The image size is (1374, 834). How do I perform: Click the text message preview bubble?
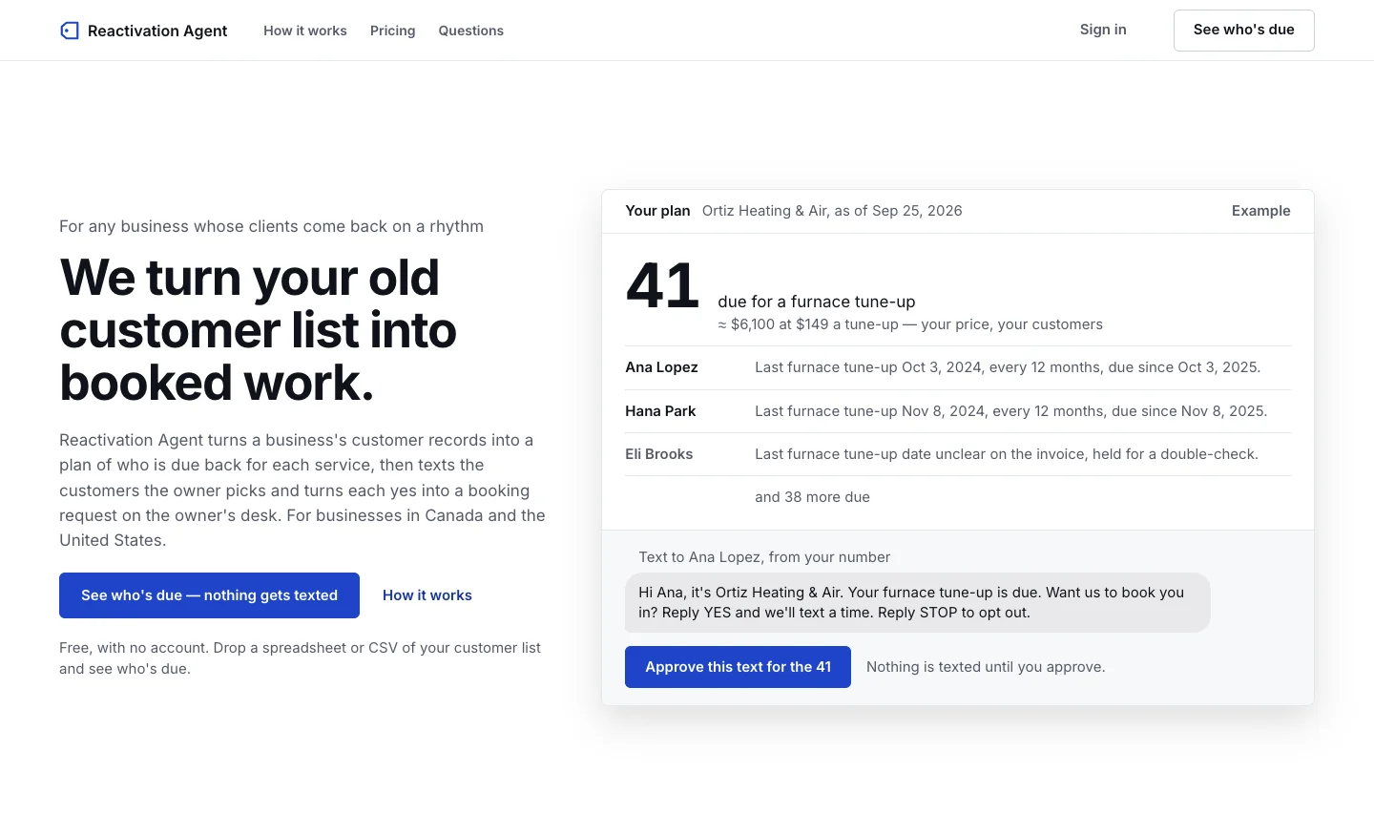pyautogui.click(x=918, y=602)
